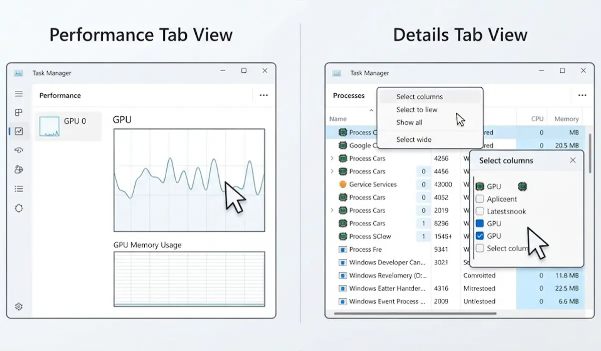Select the Startup apps gauge icon in sidebar
The height and width of the screenshot is (351, 601).
(x=19, y=150)
